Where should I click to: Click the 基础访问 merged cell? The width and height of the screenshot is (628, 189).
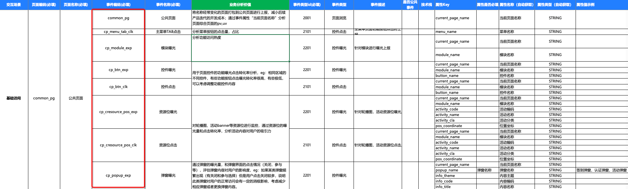point(14,98)
